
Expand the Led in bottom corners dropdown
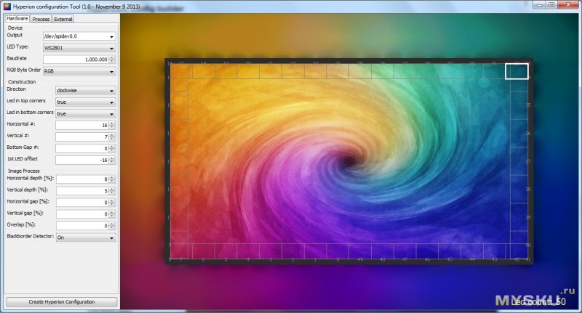tap(85, 114)
